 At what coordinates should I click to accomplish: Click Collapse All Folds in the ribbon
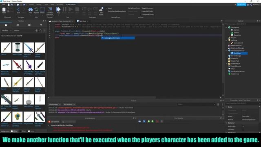pyautogui.click(x=148, y=15)
